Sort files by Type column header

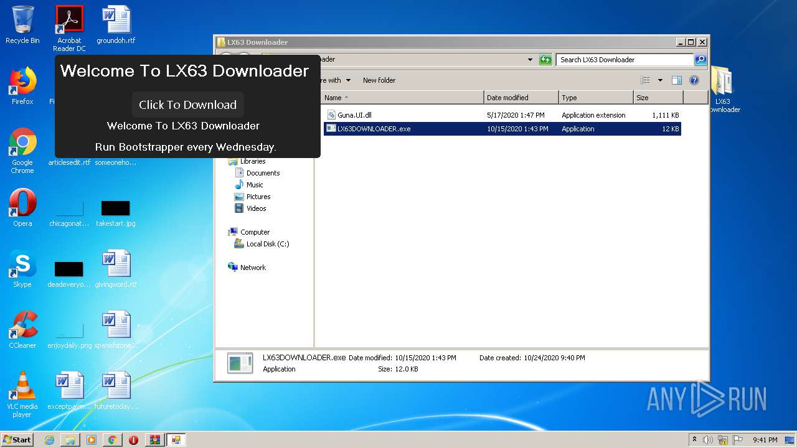coord(596,98)
